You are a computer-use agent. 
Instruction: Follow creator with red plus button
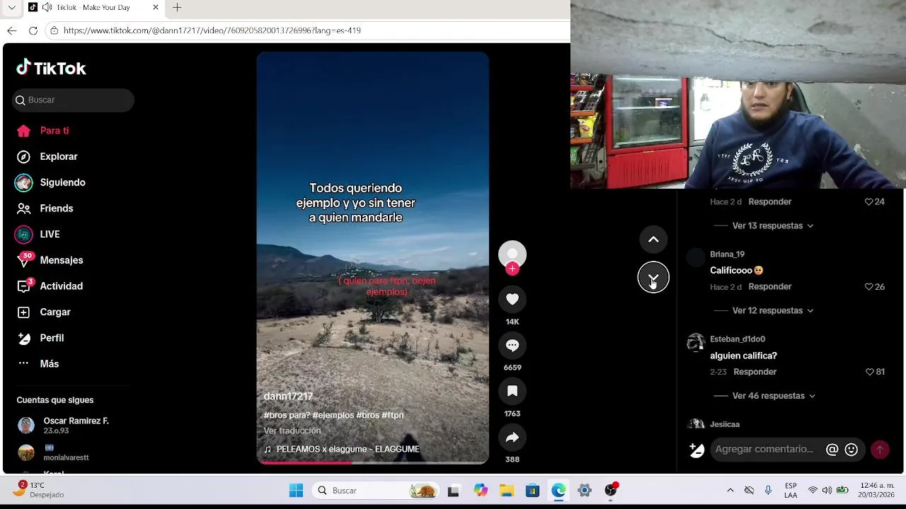(512, 269)
